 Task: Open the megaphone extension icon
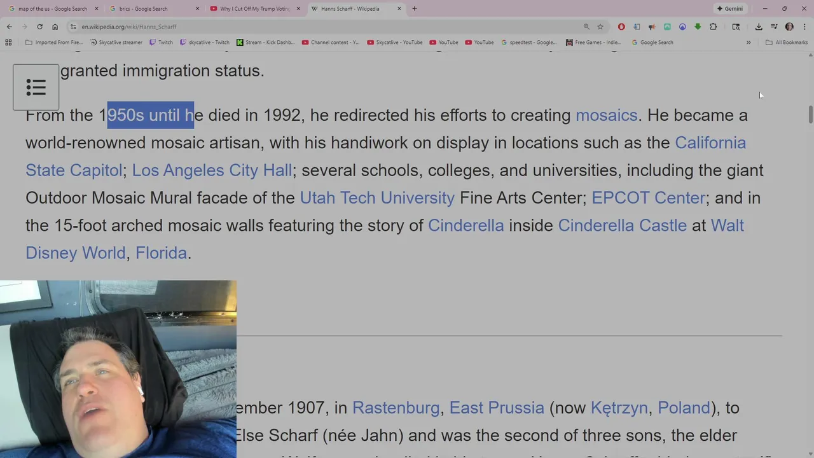(x=652, y=27)
